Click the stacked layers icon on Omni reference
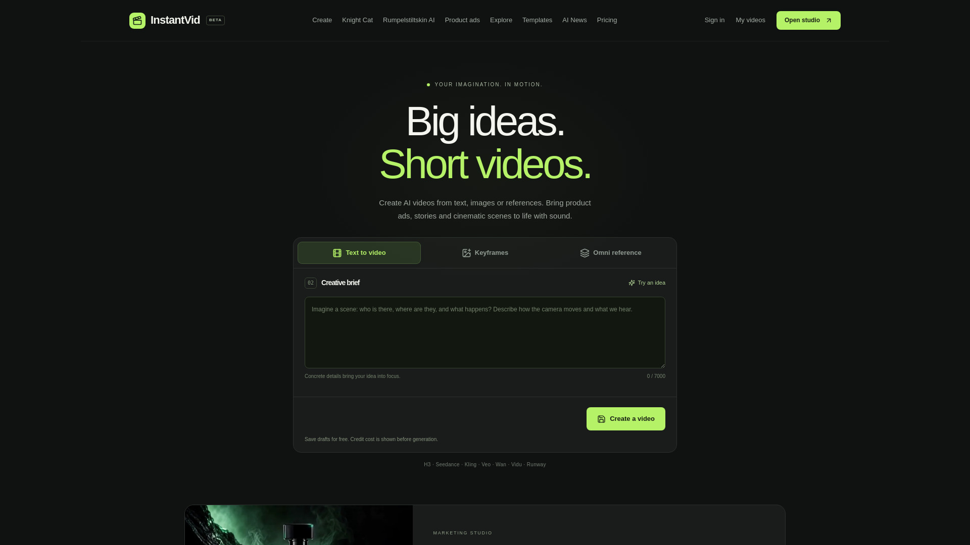The image size is (970, 545). tap(585, 253)
